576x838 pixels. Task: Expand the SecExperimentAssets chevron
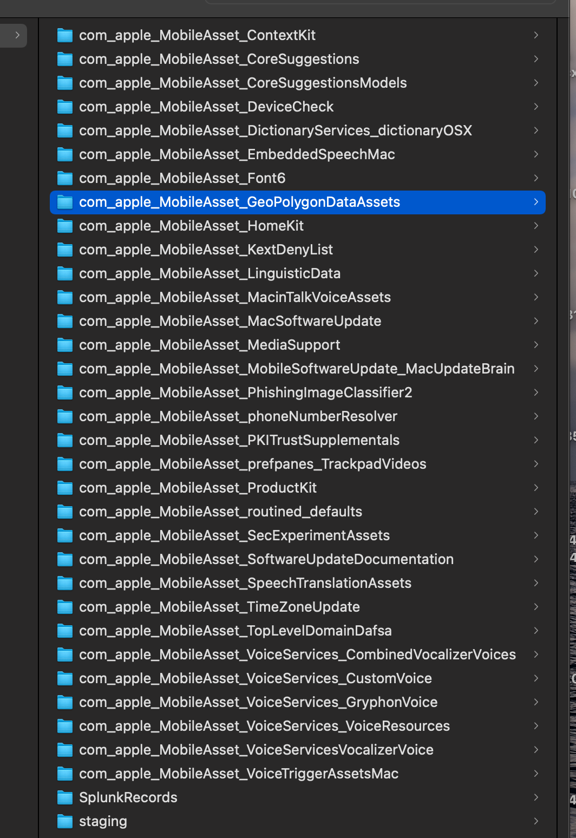click(536, 535)
